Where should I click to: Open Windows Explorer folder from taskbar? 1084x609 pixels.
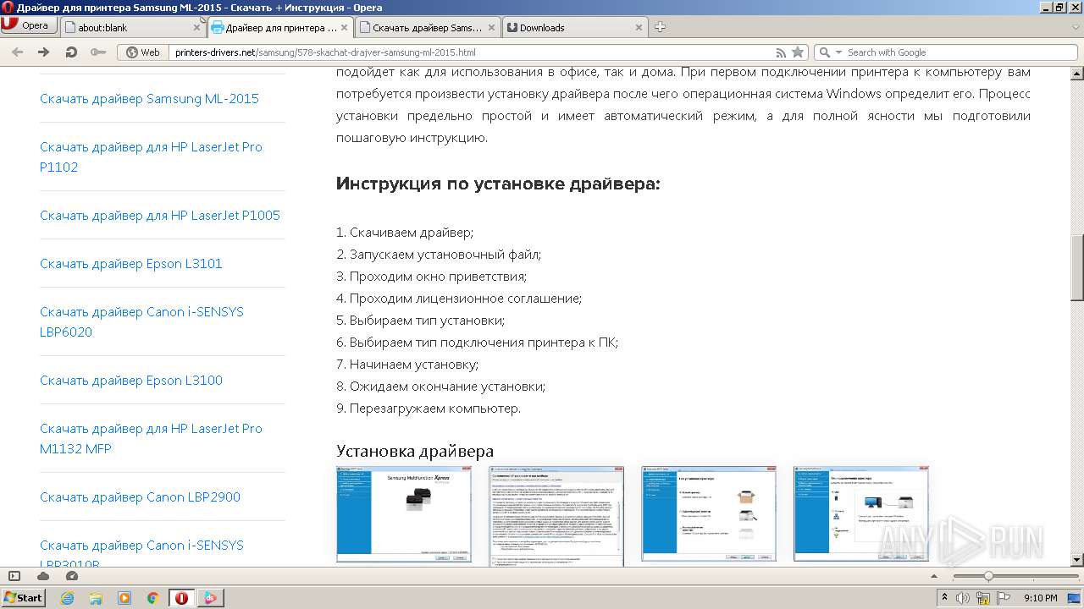[x=96, y=598]
